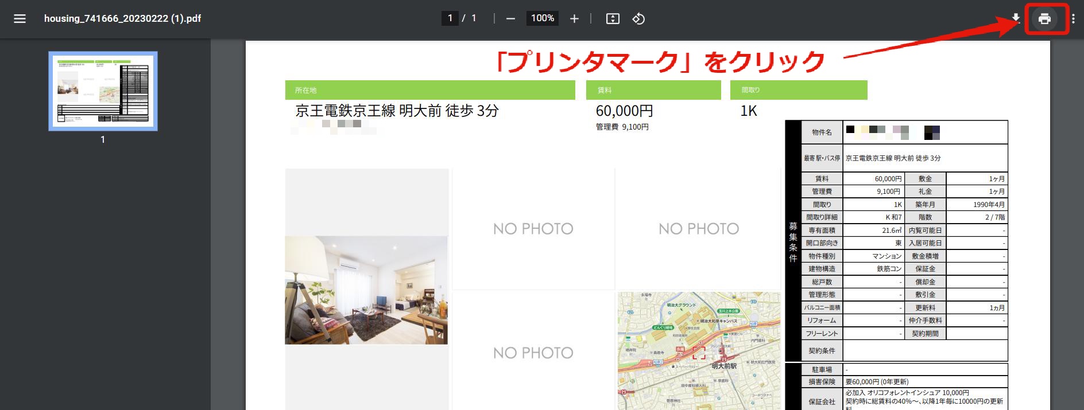The height and width of the screenshot is (410, 1084).
Task: Click the 要60,000円 (0年更新) insurance value
Action: point(877,382)
